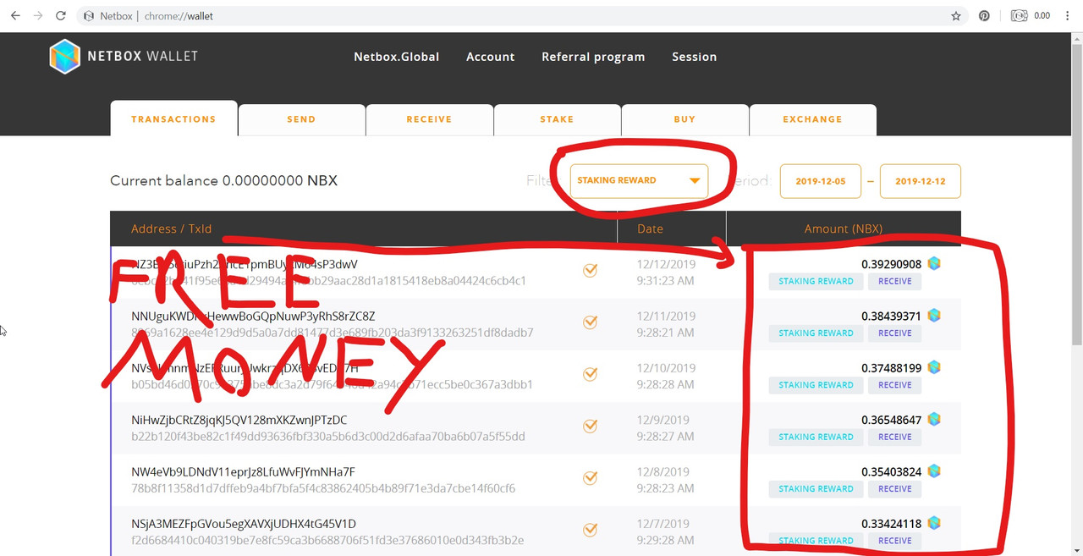Open the STAKING REWARD filter dropdown
1083x556 pixels.
(x=639, y=180)
